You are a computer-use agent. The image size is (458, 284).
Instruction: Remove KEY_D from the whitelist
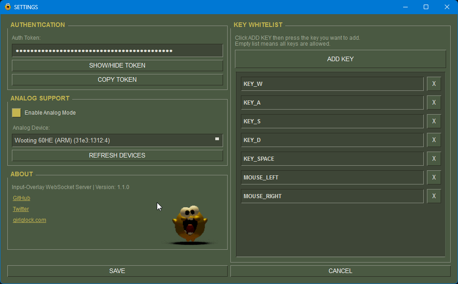pos(434,140)
